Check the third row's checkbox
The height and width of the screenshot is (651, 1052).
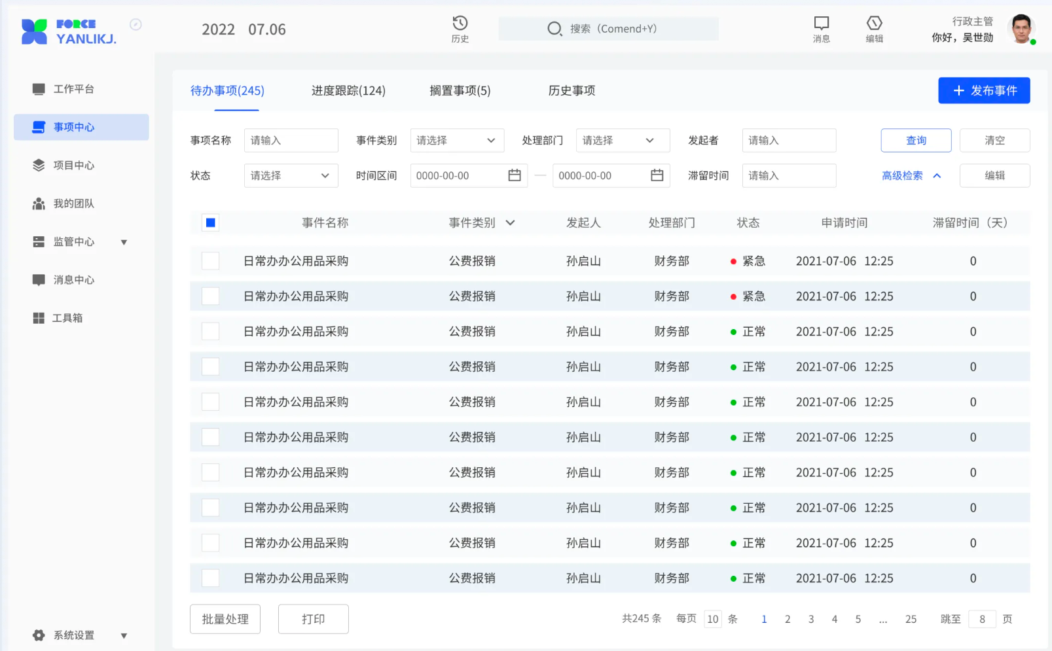[211, 332]
